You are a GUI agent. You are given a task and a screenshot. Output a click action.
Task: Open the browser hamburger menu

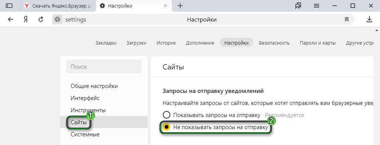pyautogui.click(x=317, y=6)
